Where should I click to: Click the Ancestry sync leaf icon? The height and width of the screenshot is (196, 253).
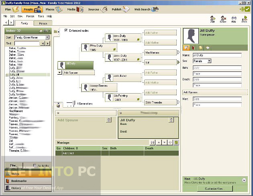coord(242,9)
